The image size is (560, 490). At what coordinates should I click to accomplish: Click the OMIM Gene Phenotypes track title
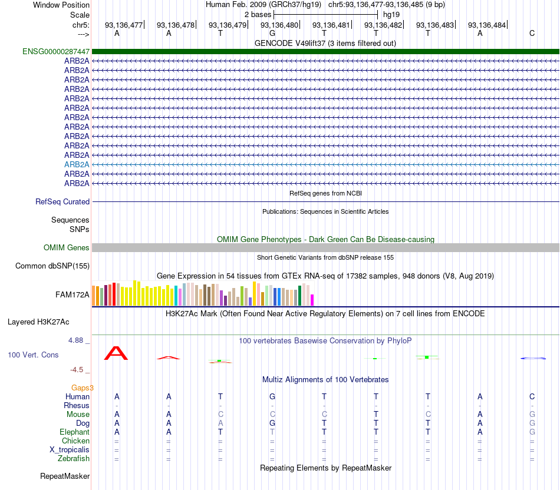(x=325, y=239)
